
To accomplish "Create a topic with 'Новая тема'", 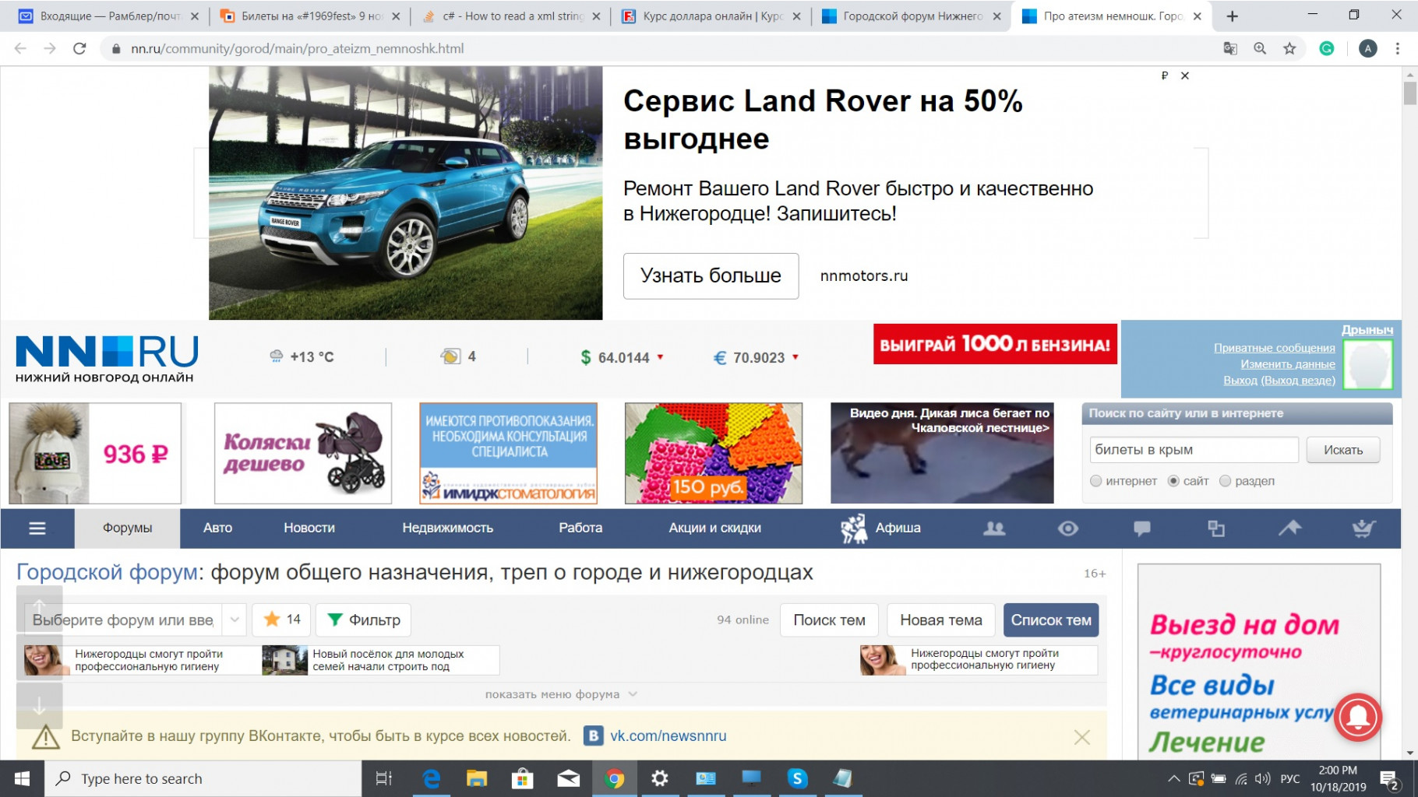I will coord(941,620).
